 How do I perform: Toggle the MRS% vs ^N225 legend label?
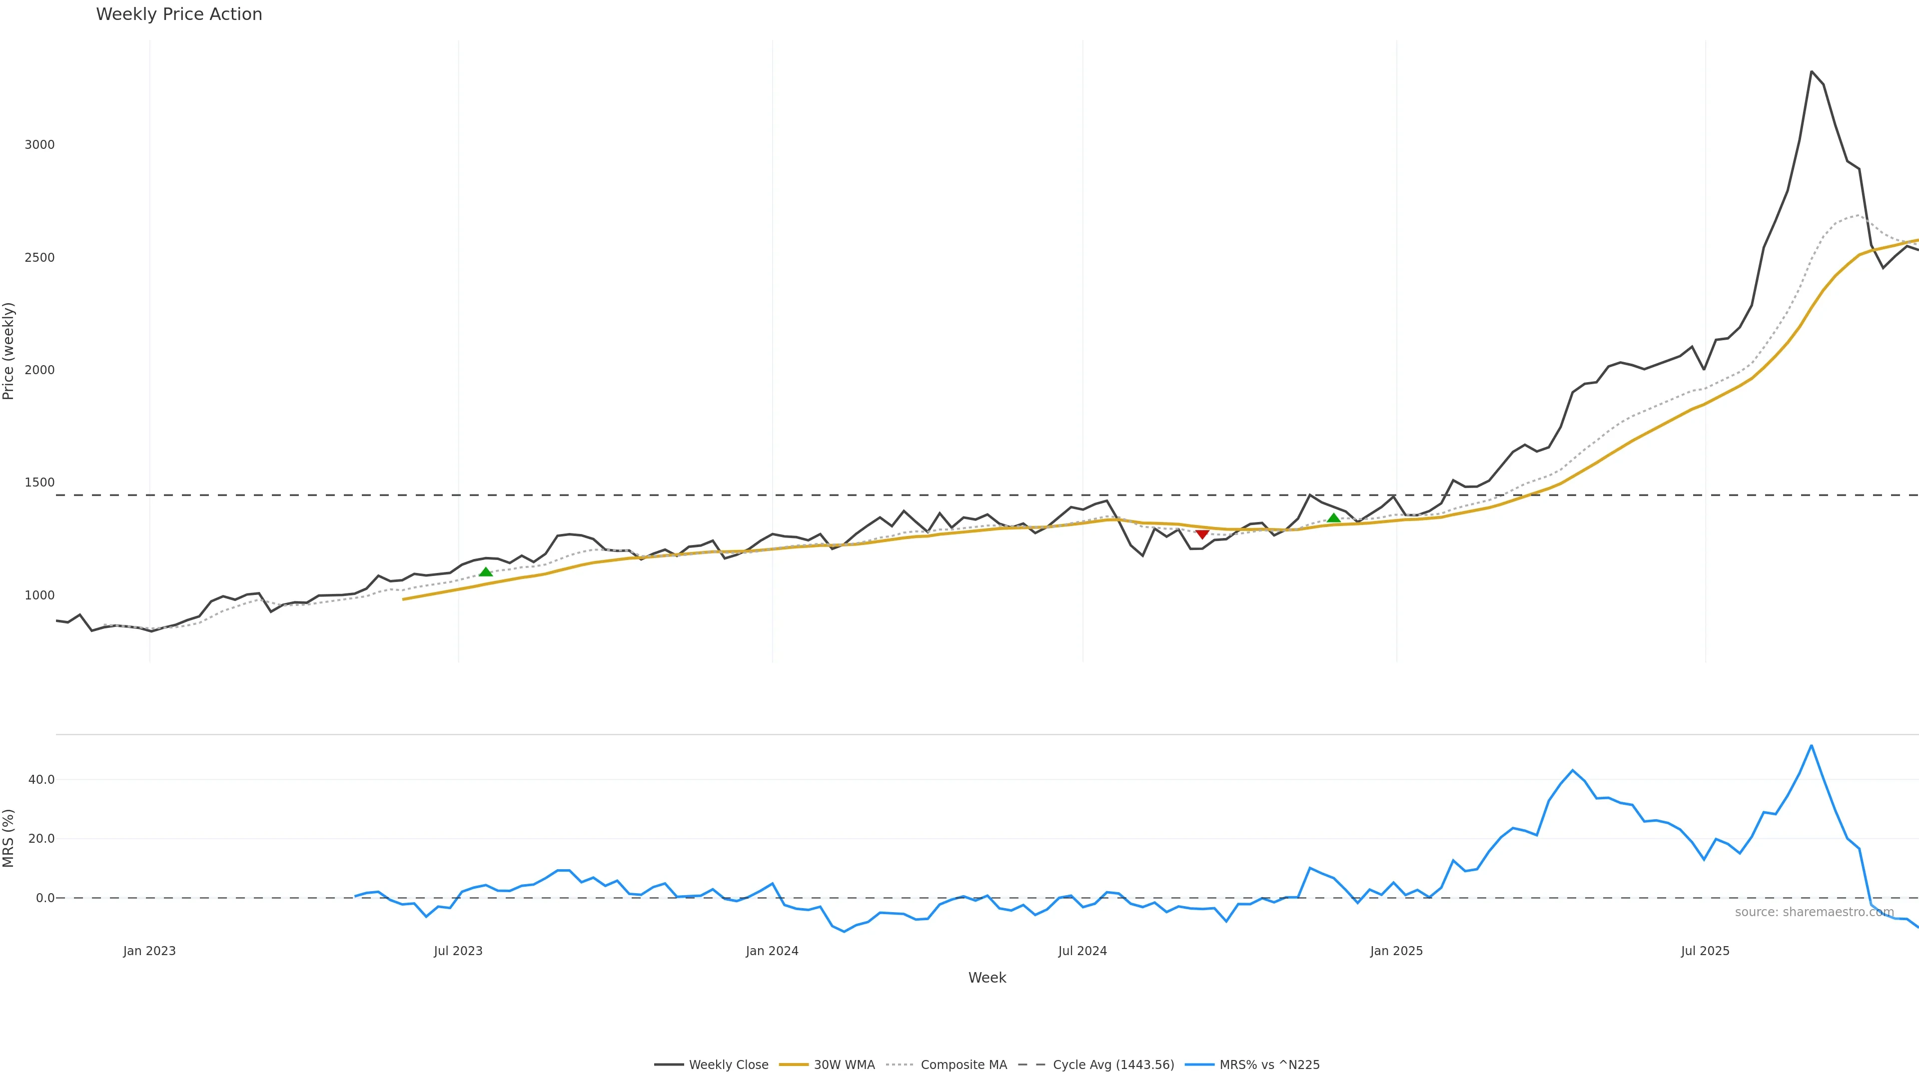1269,1065
